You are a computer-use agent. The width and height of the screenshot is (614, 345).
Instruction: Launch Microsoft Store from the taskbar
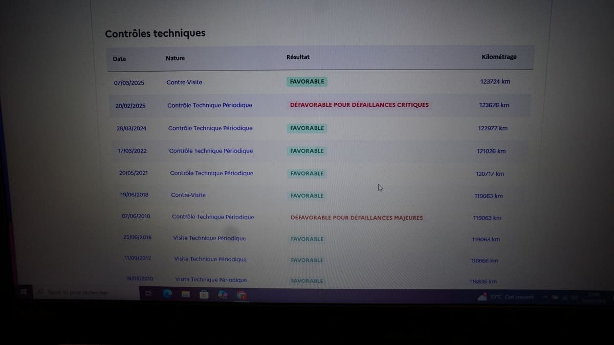[204, 294]
